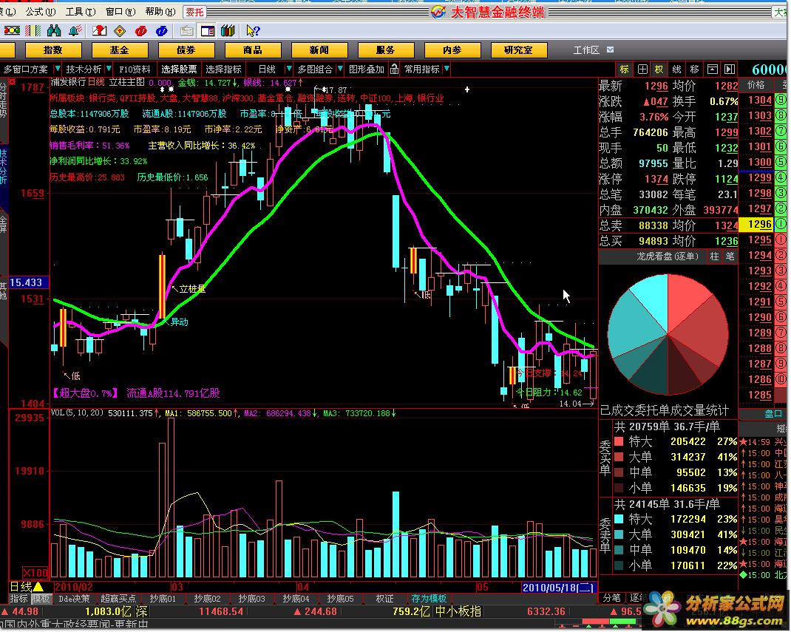Select the 抄底01 template tab
This screenshot has height=632, width=791.
point(163,599)
